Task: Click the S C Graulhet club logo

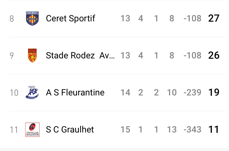Action: point(32,130)
